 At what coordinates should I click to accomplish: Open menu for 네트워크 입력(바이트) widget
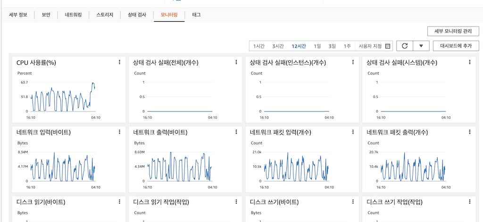point(119,132)
